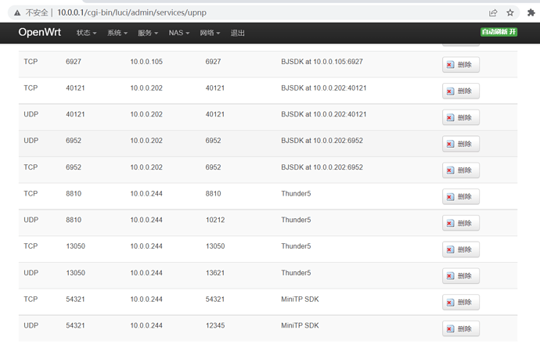Delete the TCP 40121 BJSDK redirect
This screenshot has height=355, width=540.
tap(460, 91)
